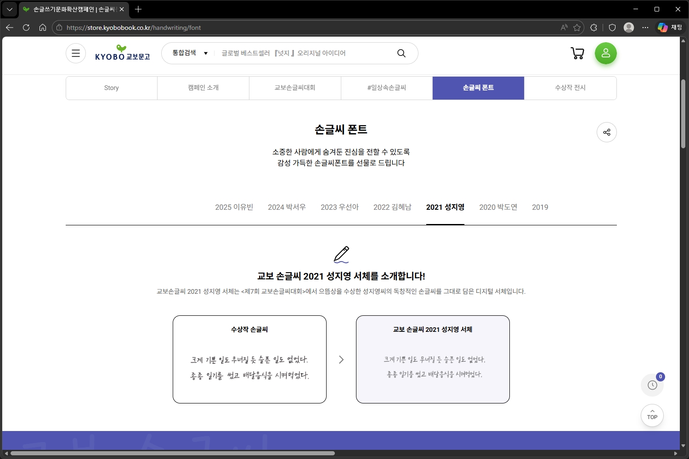
Task: Open tab search dropdown arrow
Action: (9, 9)
